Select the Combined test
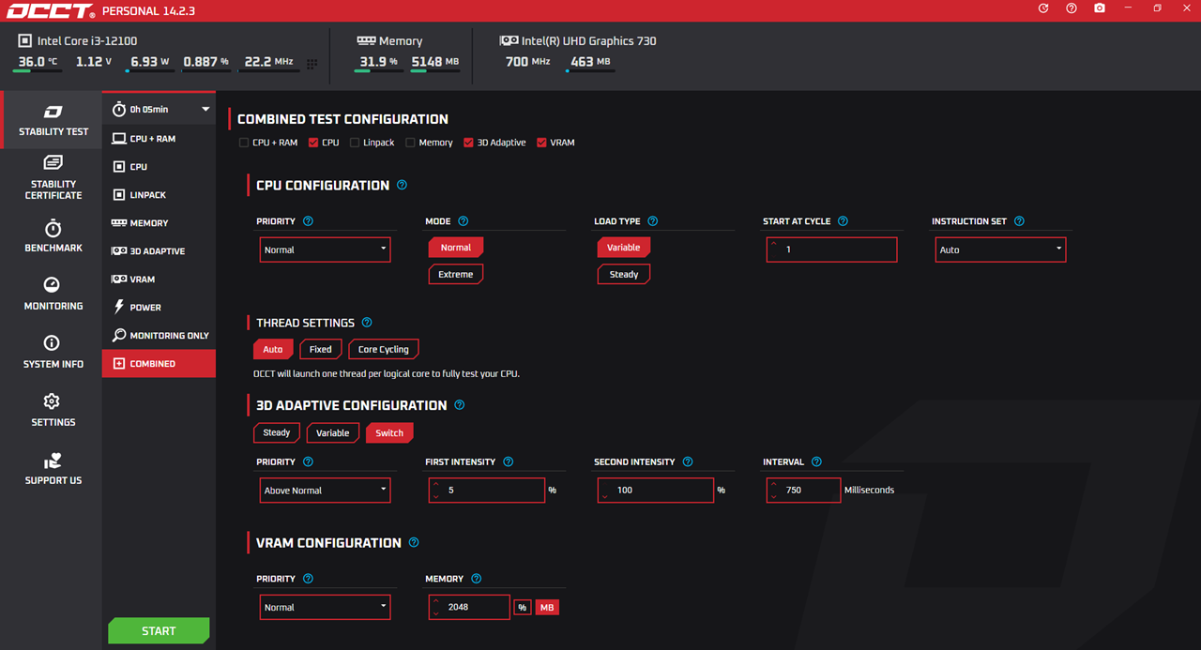Screen dimensions: 1201x650 tap(159, 364)
